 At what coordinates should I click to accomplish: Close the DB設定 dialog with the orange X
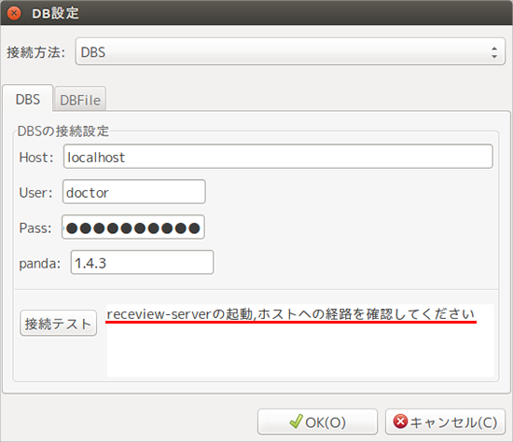pos(14,13)
